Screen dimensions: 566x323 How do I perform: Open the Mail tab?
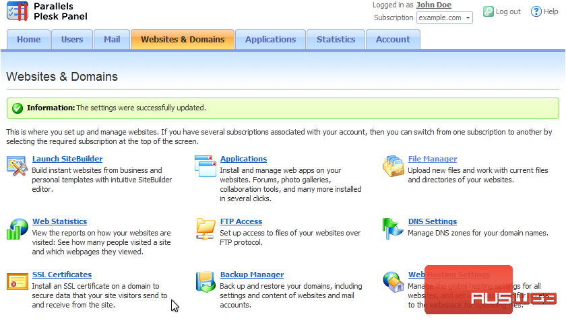(x=112, y=40)
